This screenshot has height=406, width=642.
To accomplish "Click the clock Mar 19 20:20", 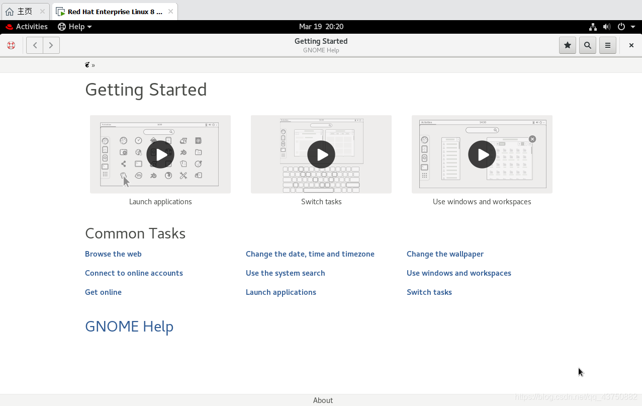I will (x=321, y=27).
